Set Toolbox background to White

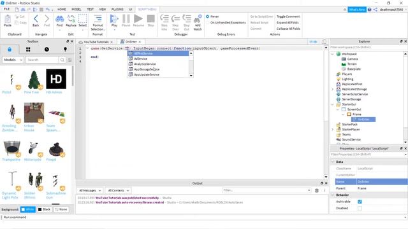tap(27, 209)
